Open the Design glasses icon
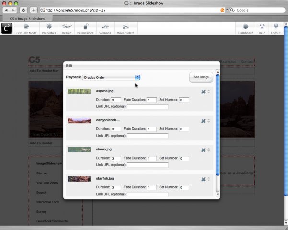Viewport: 288px width, 230px height. (67, 27)
